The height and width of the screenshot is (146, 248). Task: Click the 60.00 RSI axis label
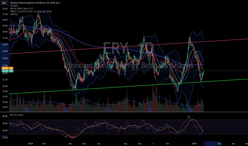point(5,123)
